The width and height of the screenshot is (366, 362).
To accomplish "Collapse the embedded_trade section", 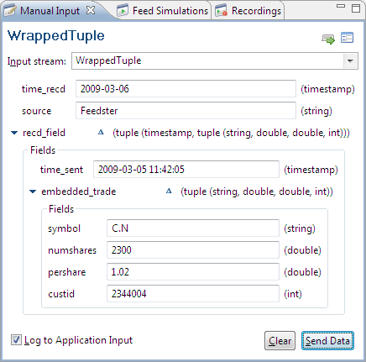I will (x=33, y=191).
